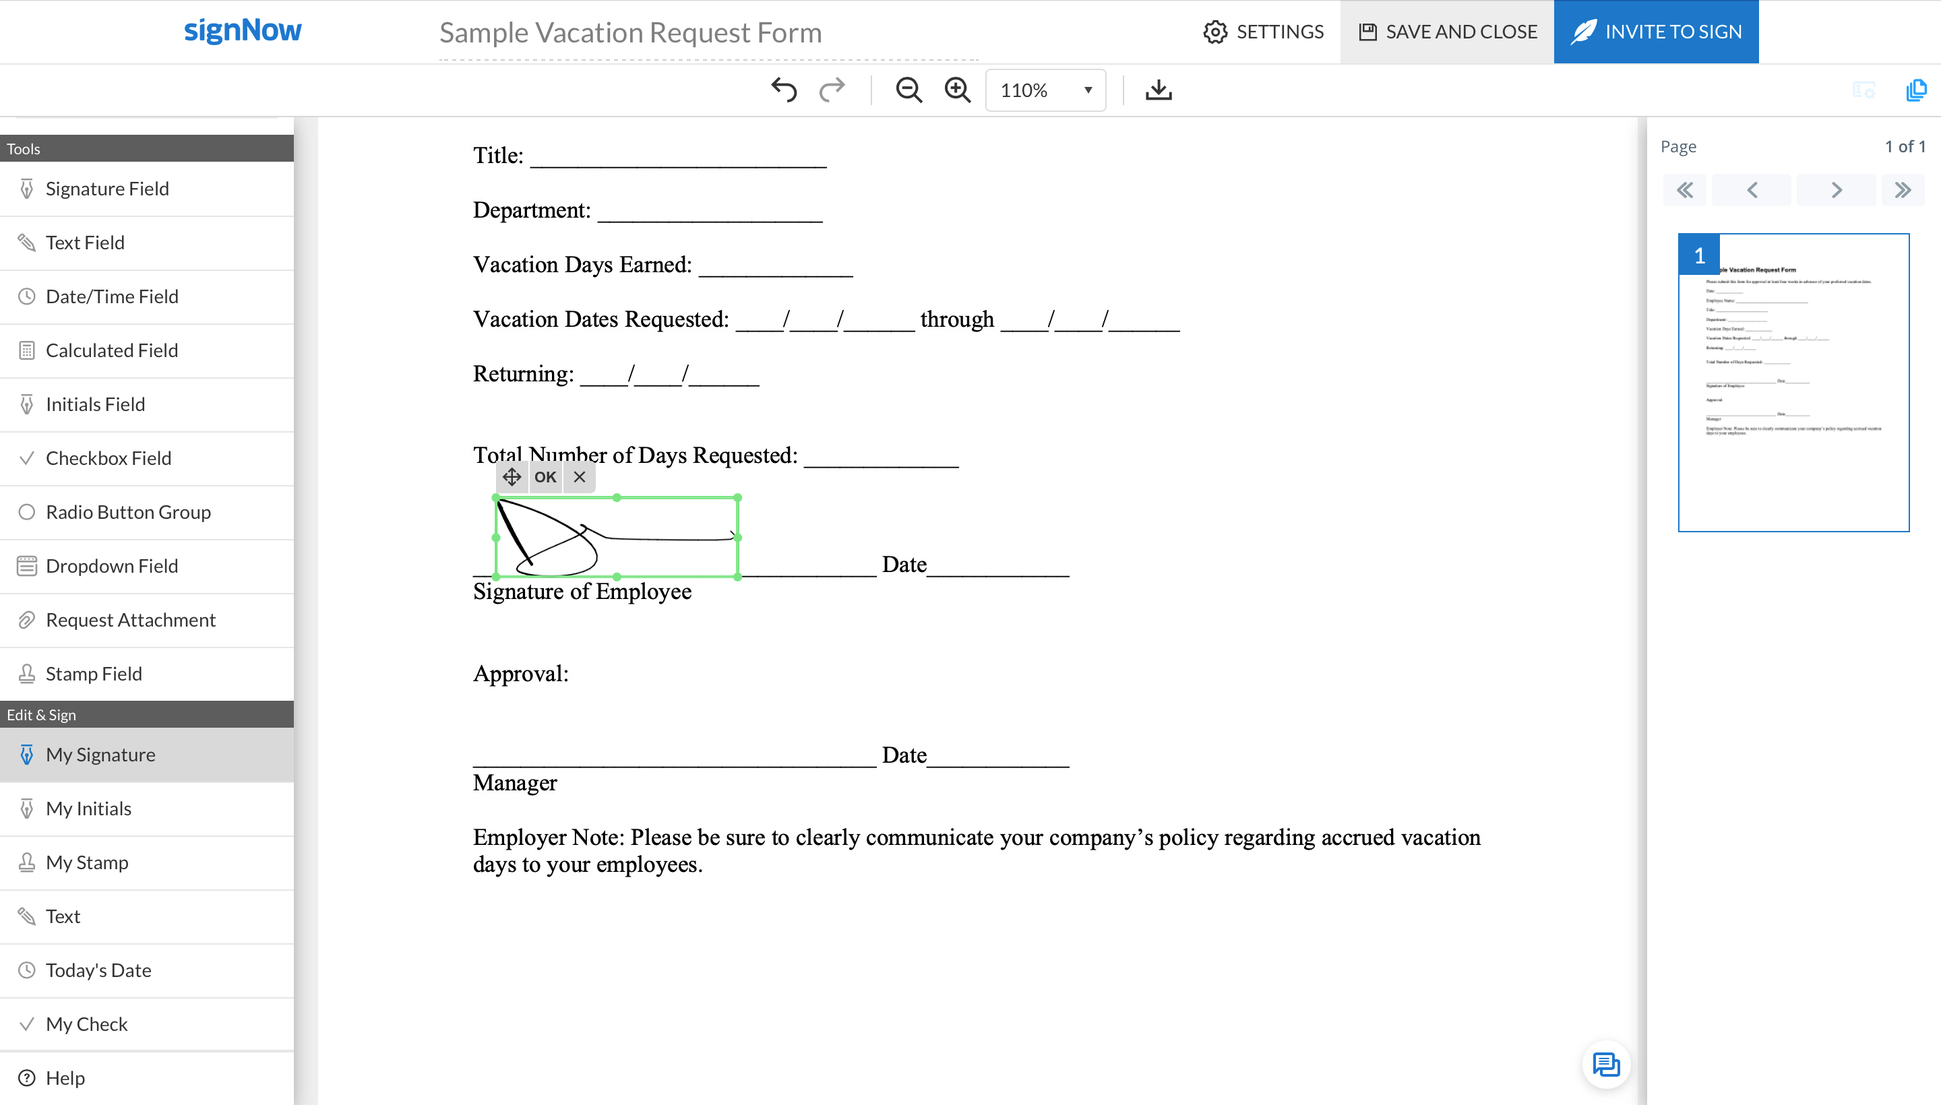Open the chat support bubble
Screen dimensions: 1941x1105
coord(1605,1064)
